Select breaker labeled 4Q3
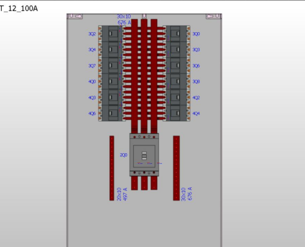 tap(111, 97)
